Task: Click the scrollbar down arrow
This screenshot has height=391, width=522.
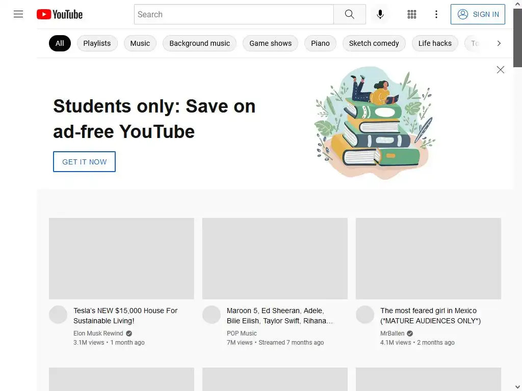Action: coord(517,387)
